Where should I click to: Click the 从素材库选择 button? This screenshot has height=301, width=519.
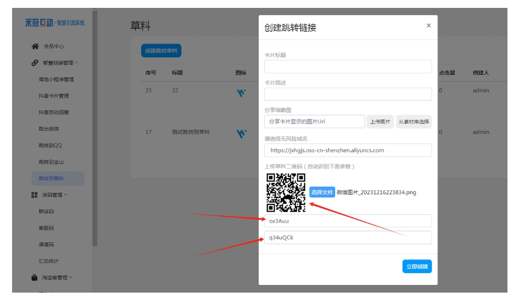[x=413, y=122]
